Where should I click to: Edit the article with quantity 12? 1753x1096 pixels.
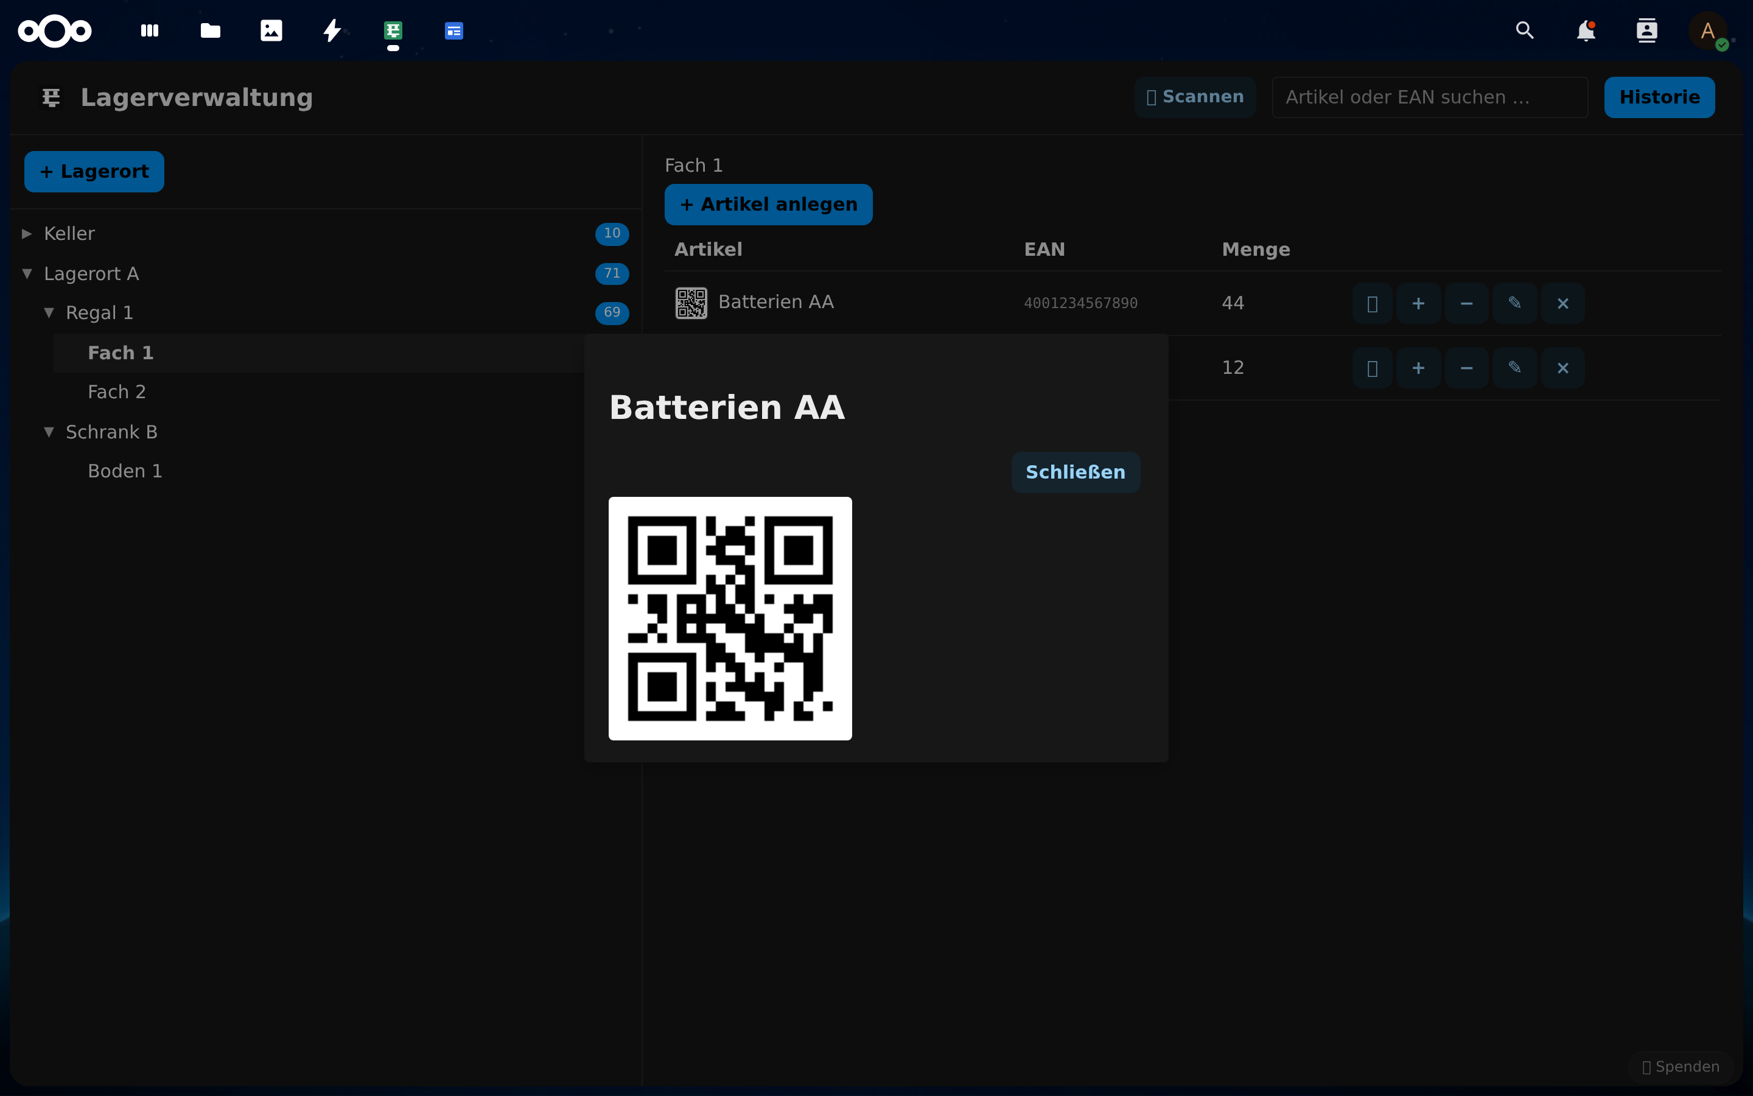(1514, 368)
